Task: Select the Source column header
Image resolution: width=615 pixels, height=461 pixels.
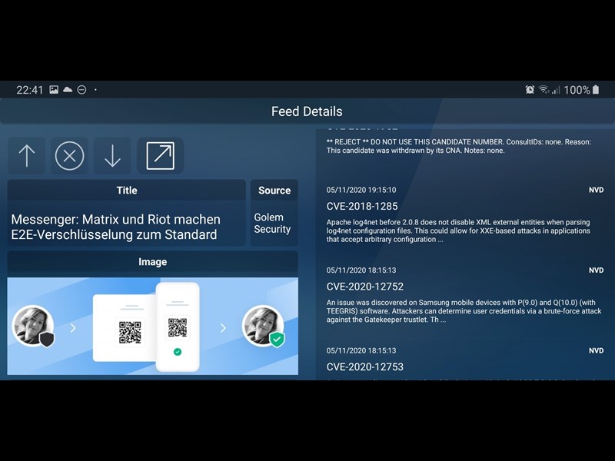Action: pyautogui.click(x=274, y=191)
